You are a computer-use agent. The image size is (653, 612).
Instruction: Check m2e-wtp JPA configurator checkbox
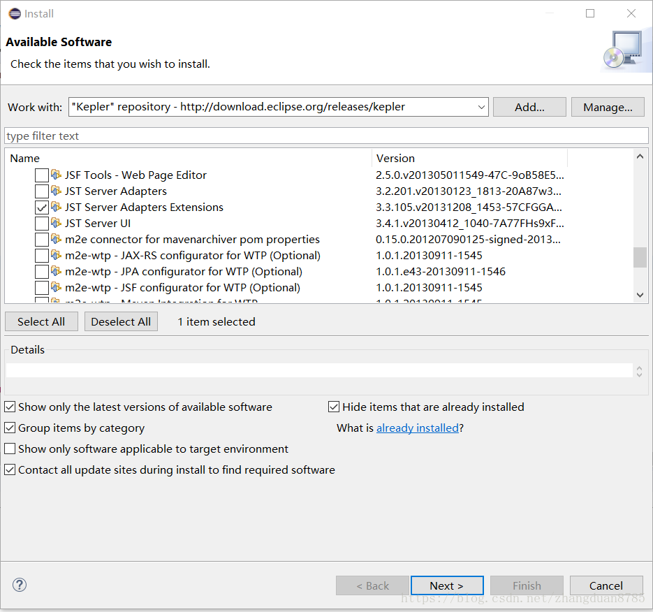42,272
